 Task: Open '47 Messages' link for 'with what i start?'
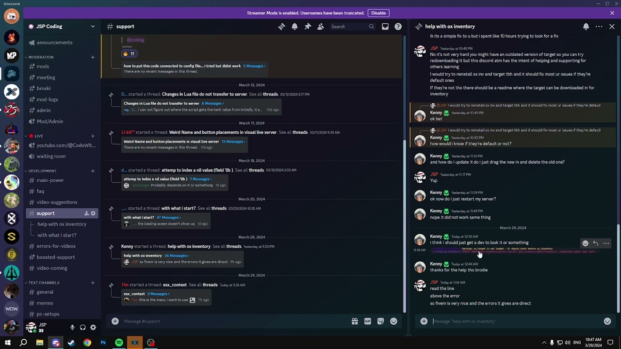point(168,217)
